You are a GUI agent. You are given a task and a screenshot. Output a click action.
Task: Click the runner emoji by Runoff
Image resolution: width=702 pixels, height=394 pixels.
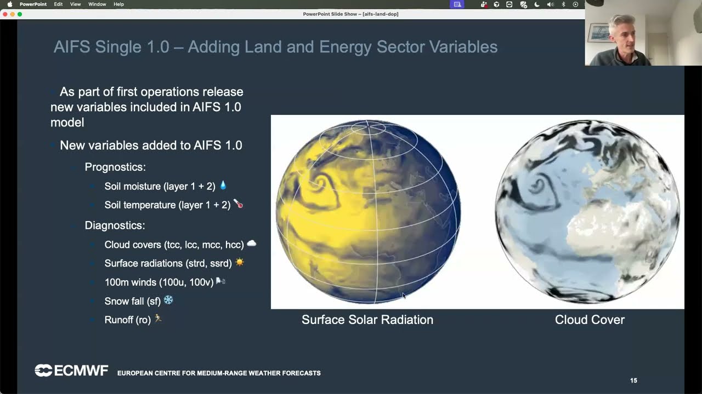point(158,318)
